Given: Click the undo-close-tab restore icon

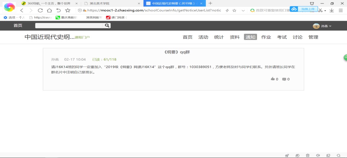Looking at the screenshot, I should coord(58,10).
